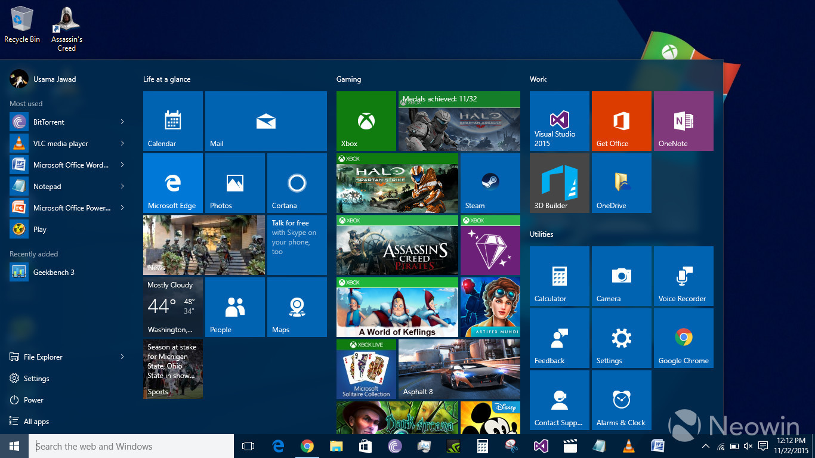Open the A World of Keflings tile
The width and height of the screenshot is (815, 458).
click(x=397, y=307)
